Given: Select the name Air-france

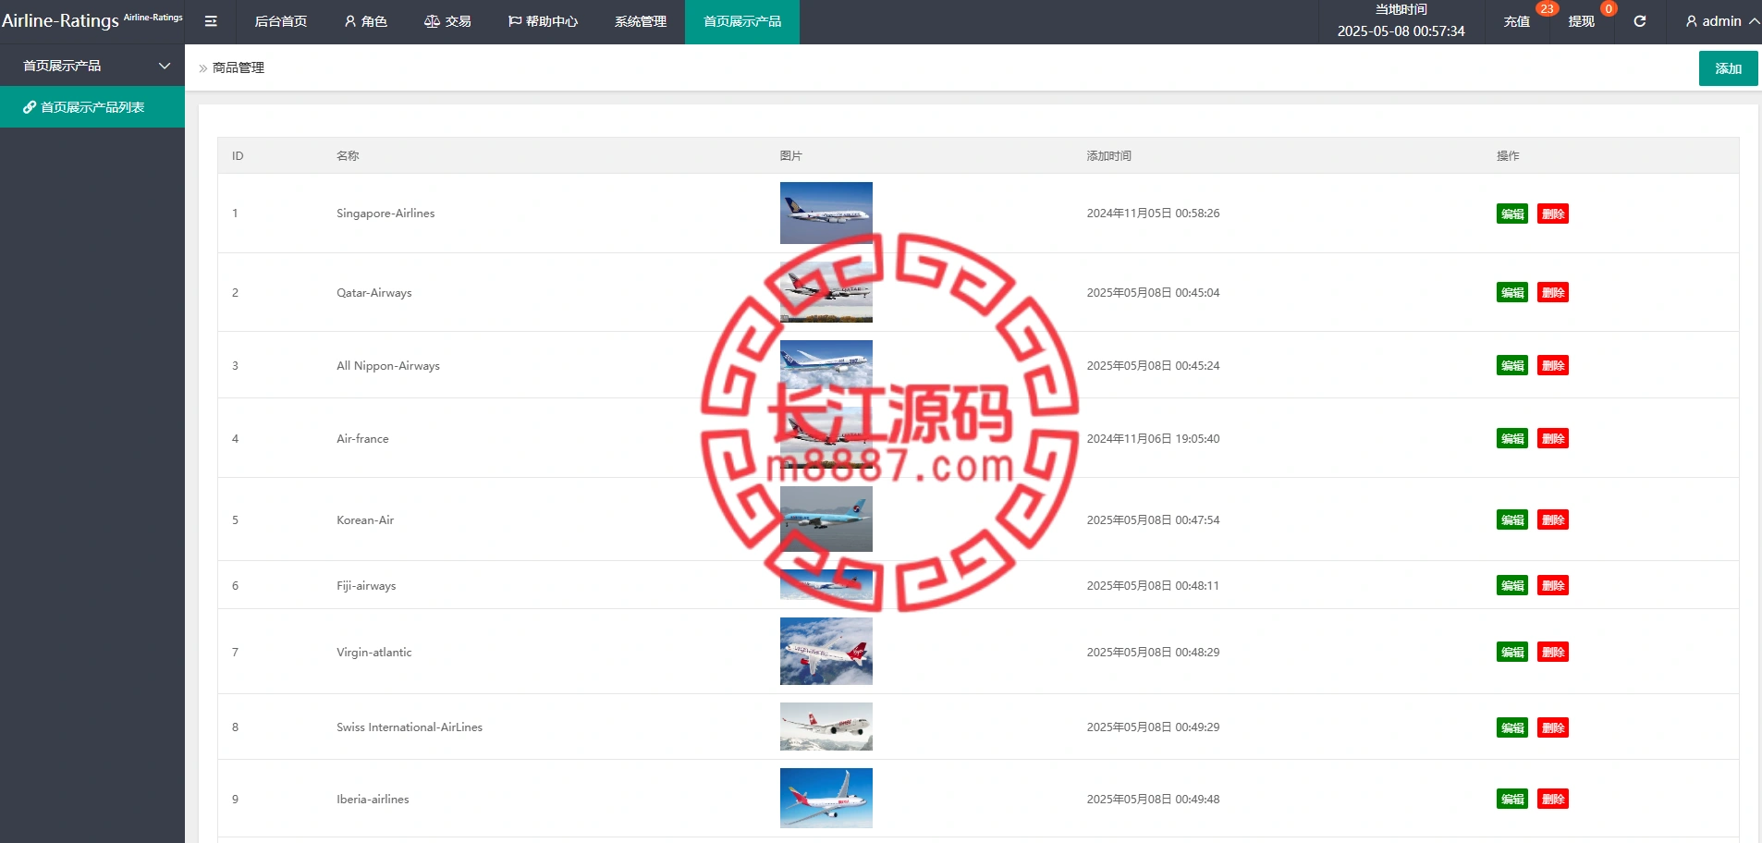Looking at the screenshot, I should click(362, 438).
